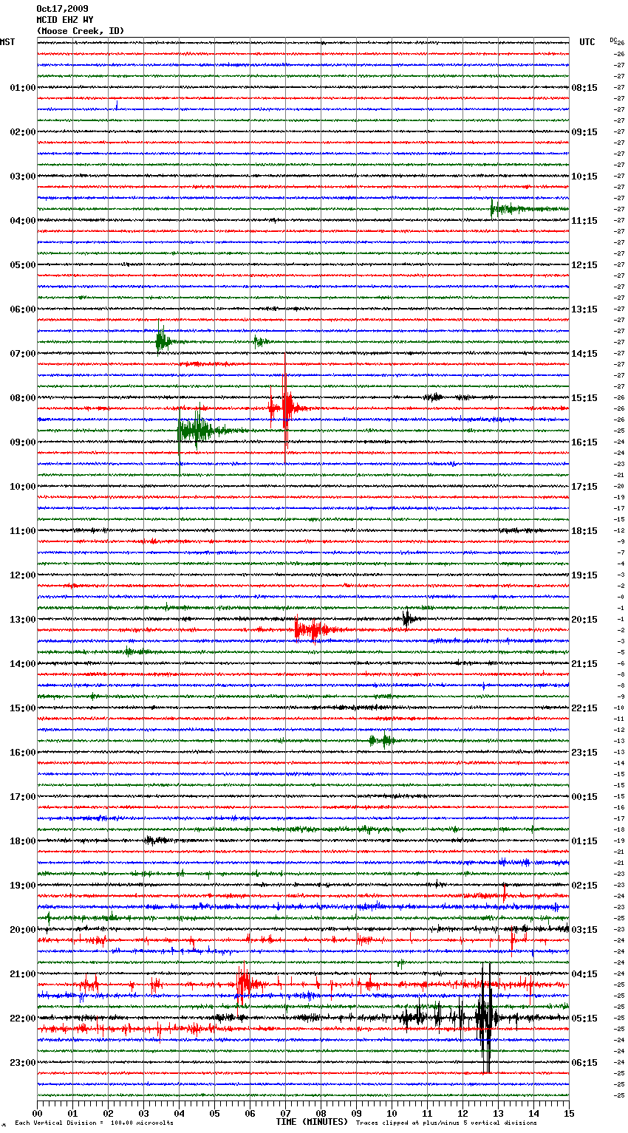Click minute tick label "00" on bottom axis
This screenshot has width=628, height=1133.
[x=37, y=1113]
